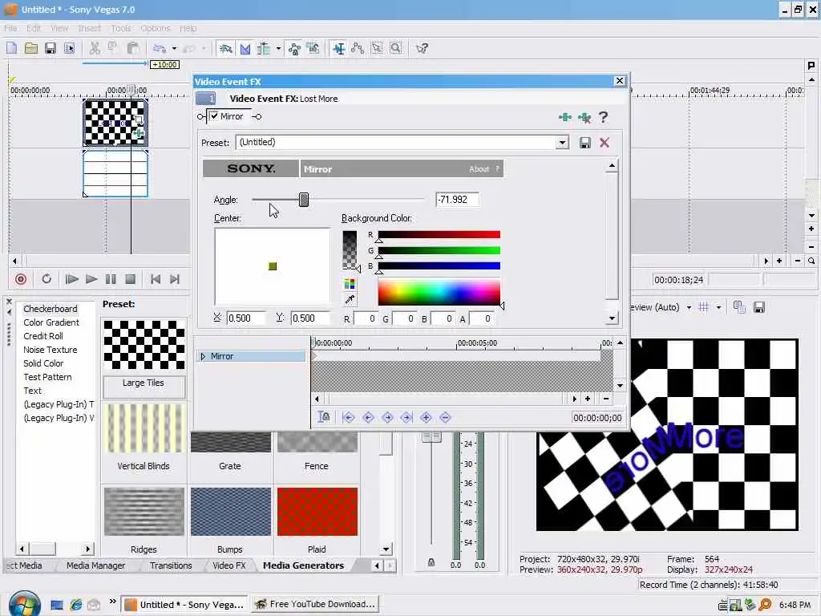
Task: Open a project using the folder icon
Action: (x=31, y=49)
